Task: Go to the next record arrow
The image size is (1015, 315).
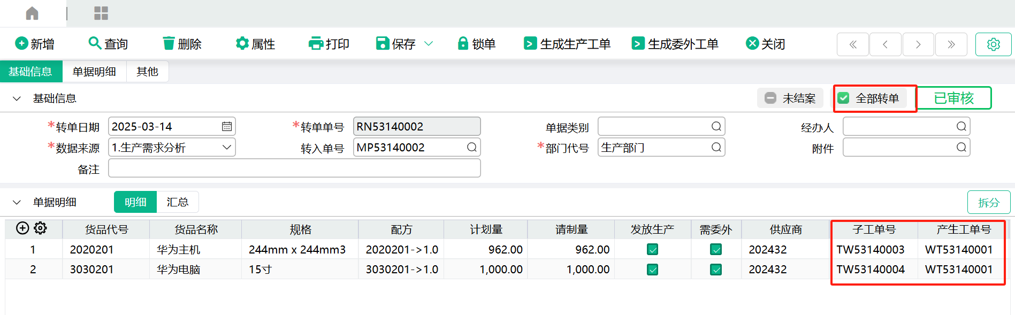Action: click(918, 44)
